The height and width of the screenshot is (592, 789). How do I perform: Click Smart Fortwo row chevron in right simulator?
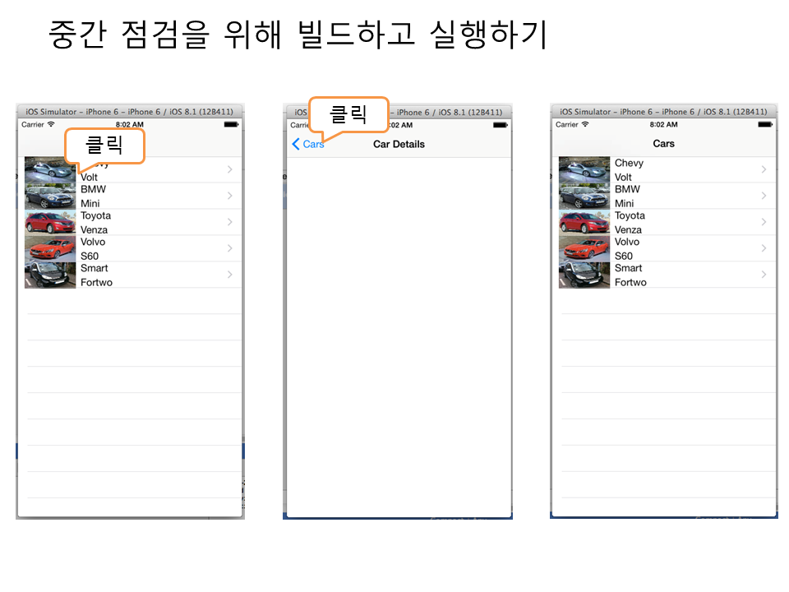(764, 275)
